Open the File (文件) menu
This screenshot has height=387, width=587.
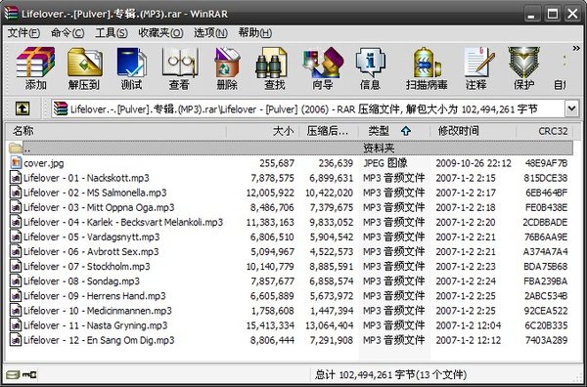point(23,33)
